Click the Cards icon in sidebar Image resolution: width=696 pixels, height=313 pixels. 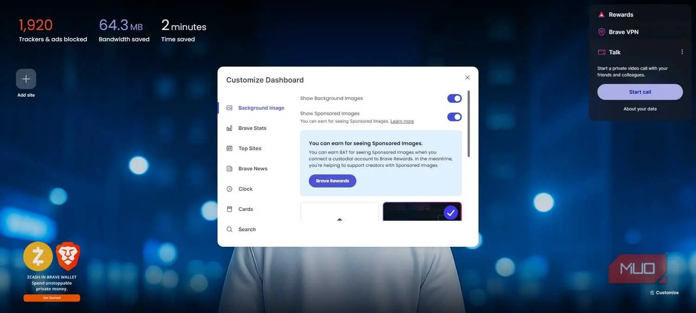pos(229,209)
